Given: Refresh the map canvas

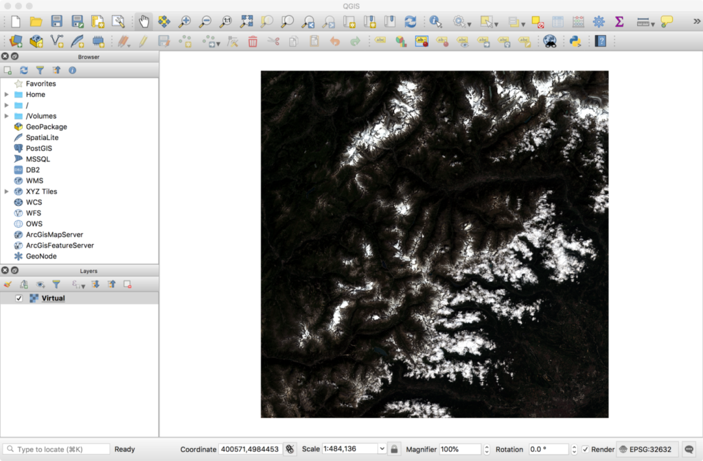Looking at the screenshot, I should point(411,21).
